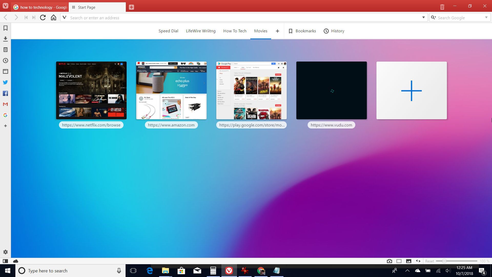Viewport: 492px width, 277px height.
Task: Launch Microsoft Edge from taskbar
Action: [x=150, y=271]
